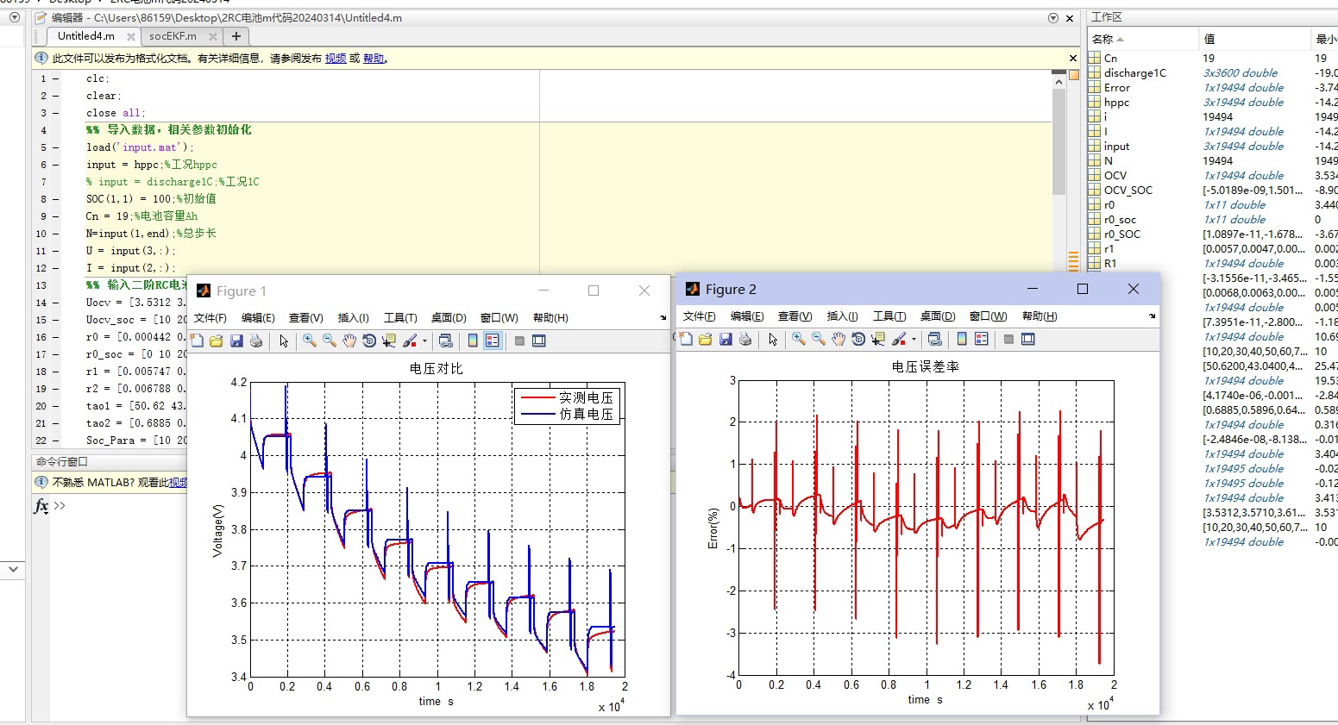Open editor panel actions dropdown arrow

click(1052, 17)
